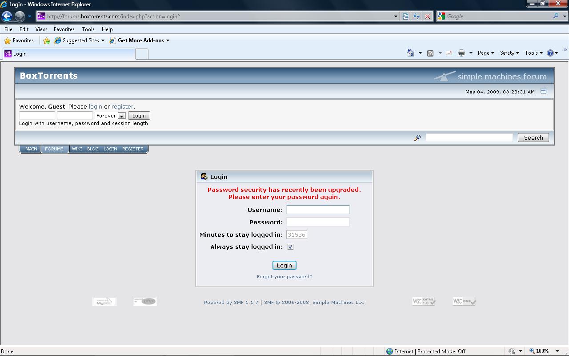Click the 'register' link in the welcome message
This screenshot has height=356, width=569.
122,107
